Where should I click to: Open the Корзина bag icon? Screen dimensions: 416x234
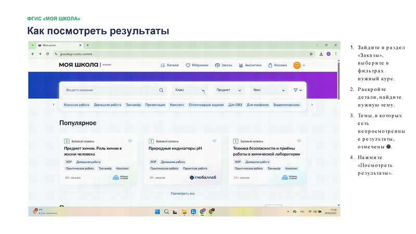270,66
